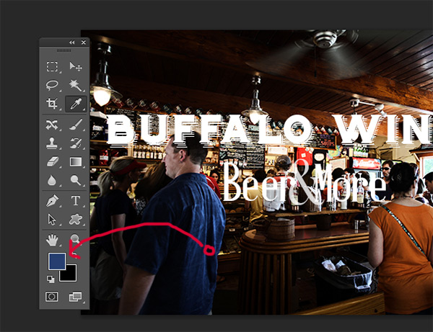Select the Gradient tool
The image size is (433, 332).
coord(75,162)
